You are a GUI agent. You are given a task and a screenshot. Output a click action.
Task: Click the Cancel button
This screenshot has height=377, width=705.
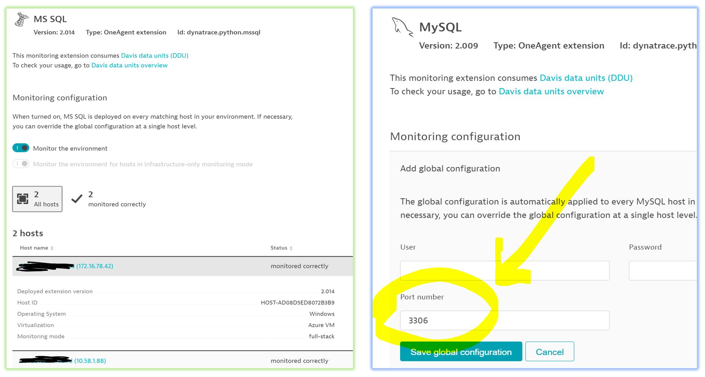[549, 352]
